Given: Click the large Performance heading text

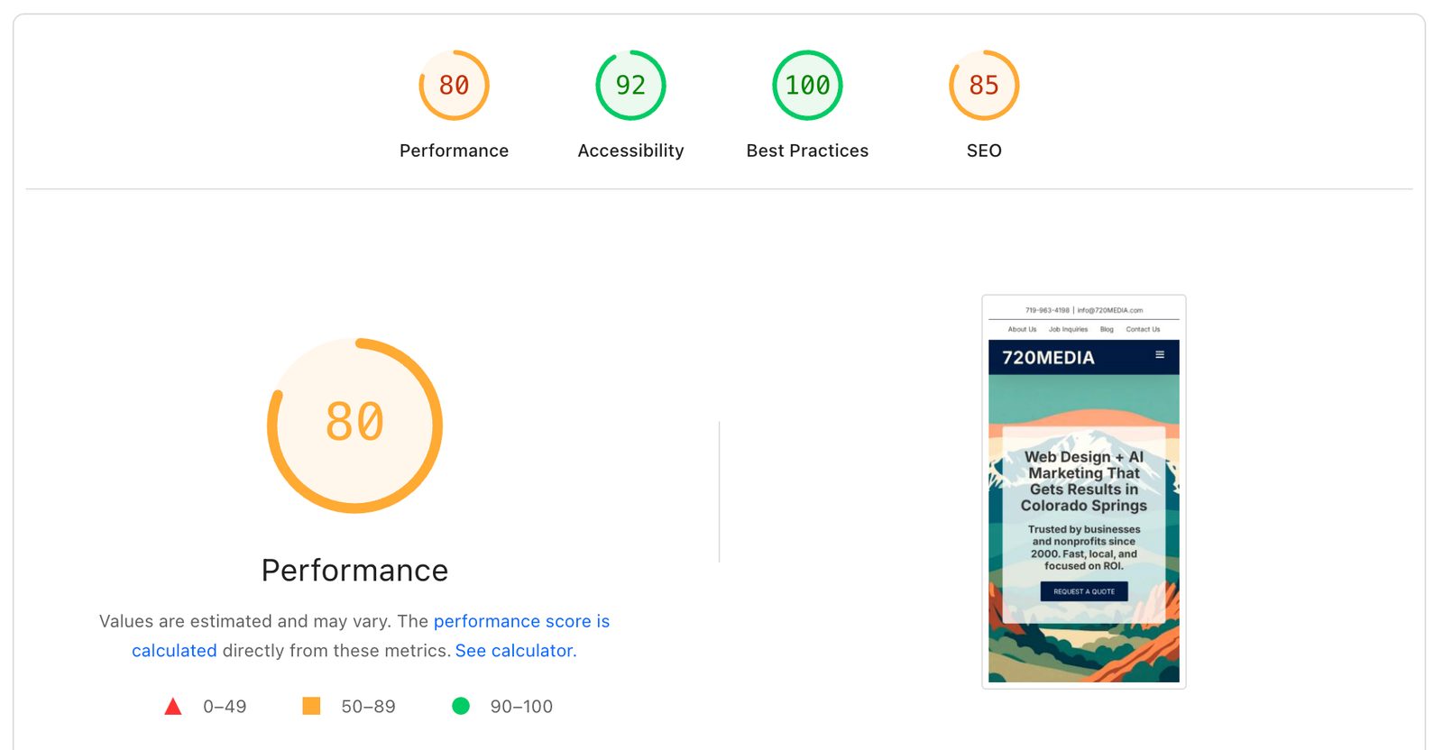Looking at the screenshot, I should pos(354,571).
